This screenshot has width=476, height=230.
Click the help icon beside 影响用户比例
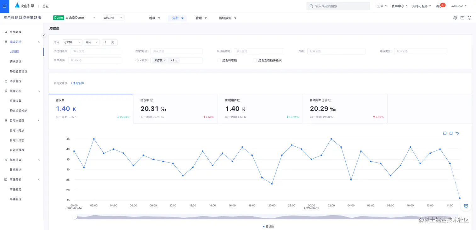pyautogui.click(x=330, y=100)
